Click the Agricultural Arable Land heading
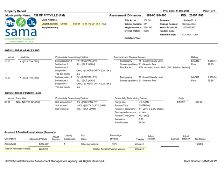Image resolution: width=224 pixels, height=173 pixels. coord(22,50)
